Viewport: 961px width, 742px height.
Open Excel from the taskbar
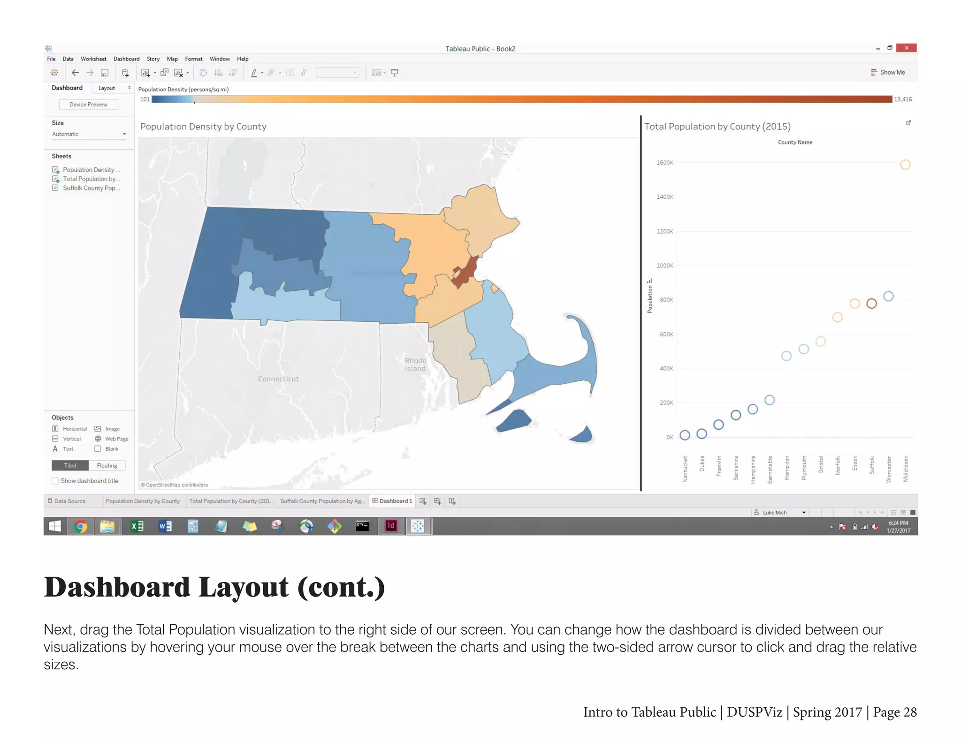137,526
